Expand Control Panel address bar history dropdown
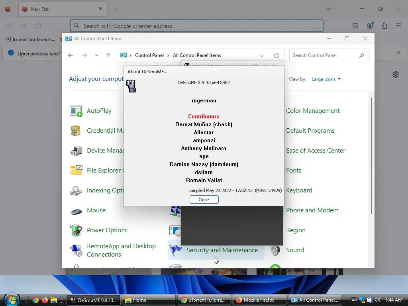The height and width of the screenshot is (306, 408). coord(262,56)
